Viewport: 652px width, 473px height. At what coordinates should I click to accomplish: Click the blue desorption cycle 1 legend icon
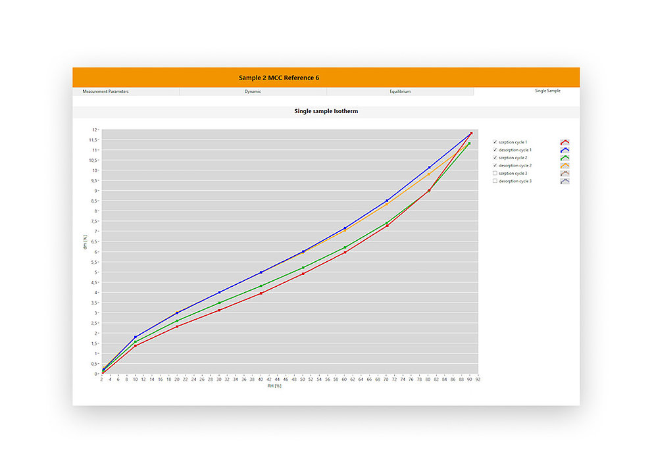[564, 150]
